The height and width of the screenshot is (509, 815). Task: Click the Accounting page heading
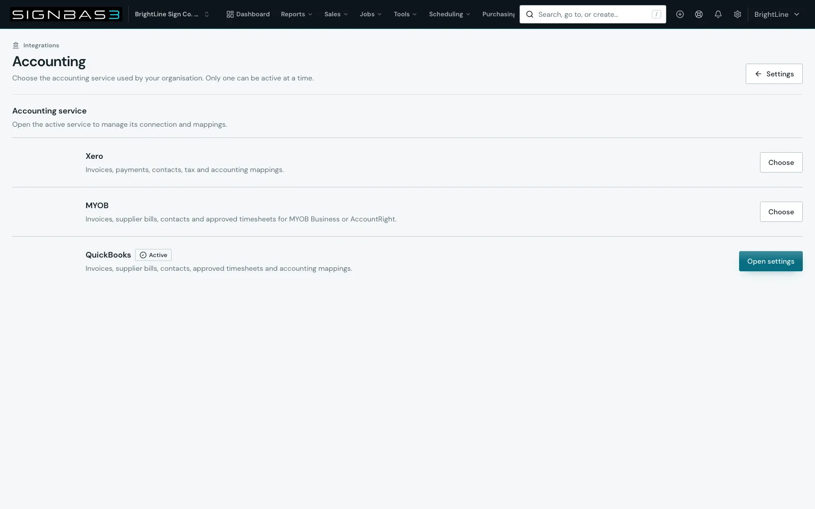point(49,62)
